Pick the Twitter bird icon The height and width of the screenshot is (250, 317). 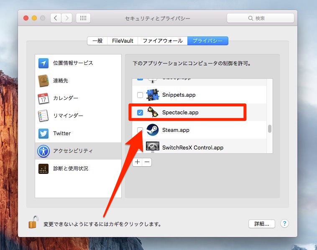point(43,134)
